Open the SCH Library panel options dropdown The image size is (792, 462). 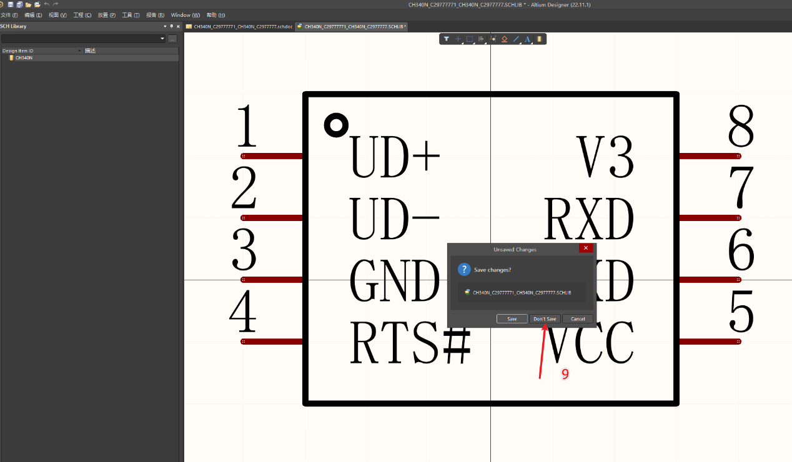tap(165, 26)
